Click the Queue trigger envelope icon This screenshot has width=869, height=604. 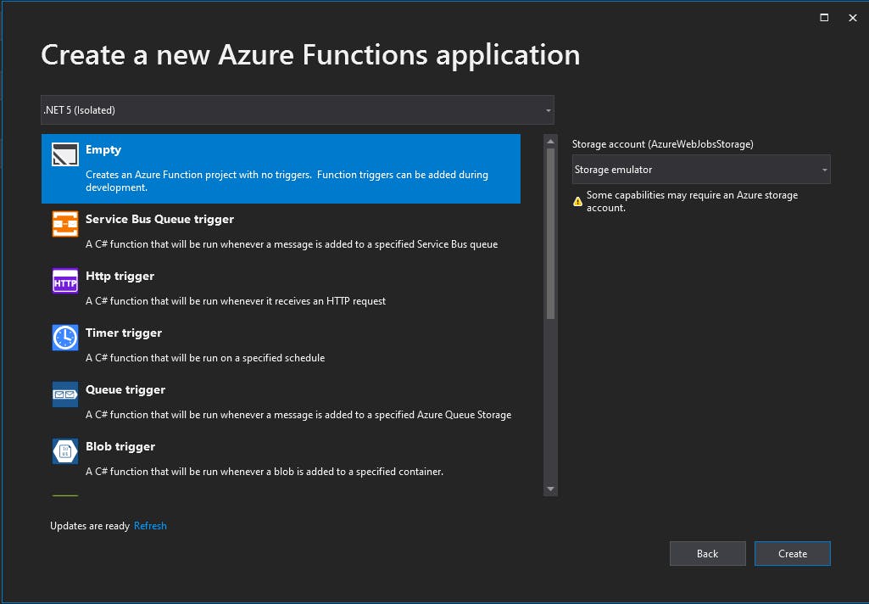(x=65, y=394)
